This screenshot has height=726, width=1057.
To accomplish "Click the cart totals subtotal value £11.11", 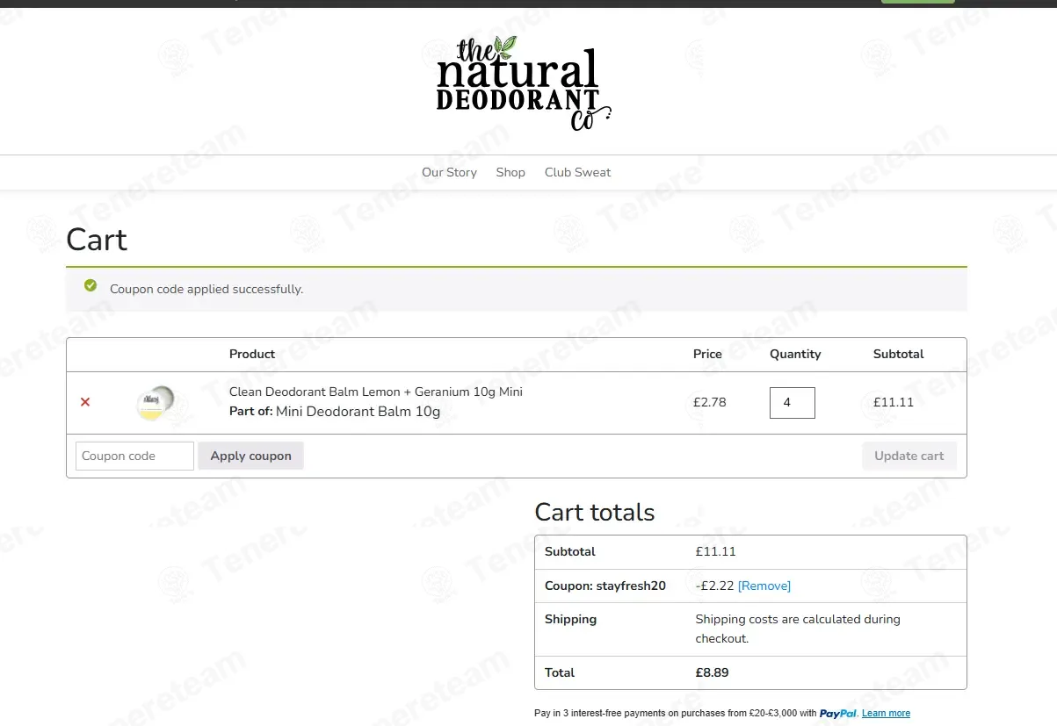I will tap(715, 551).
